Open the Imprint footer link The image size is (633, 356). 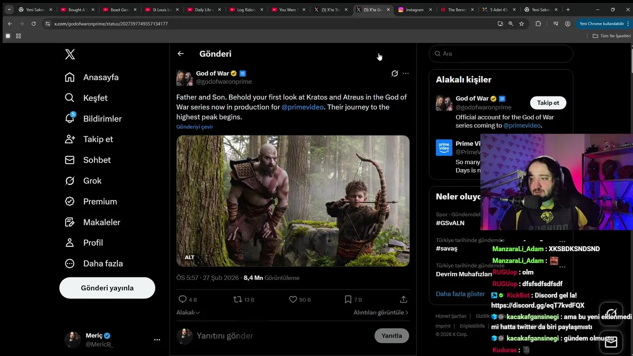[x=443, y=326]
